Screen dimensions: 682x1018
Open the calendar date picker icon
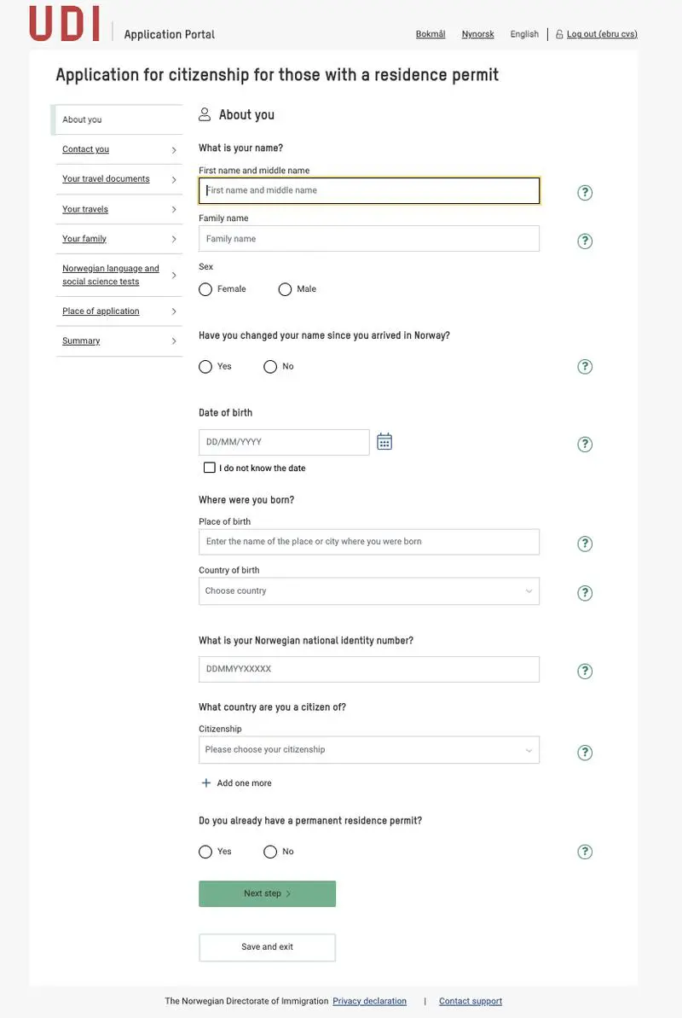tap(384, 440)
